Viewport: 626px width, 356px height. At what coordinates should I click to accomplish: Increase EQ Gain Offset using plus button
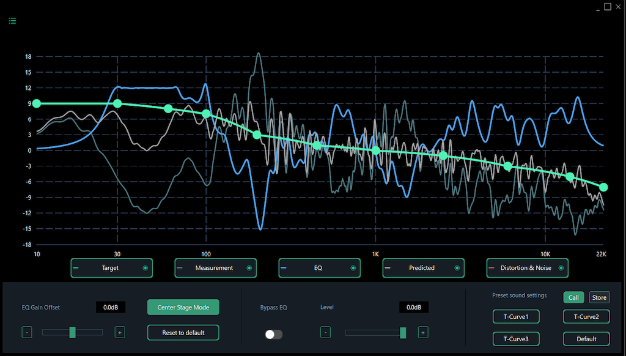[x=120, y=332]
